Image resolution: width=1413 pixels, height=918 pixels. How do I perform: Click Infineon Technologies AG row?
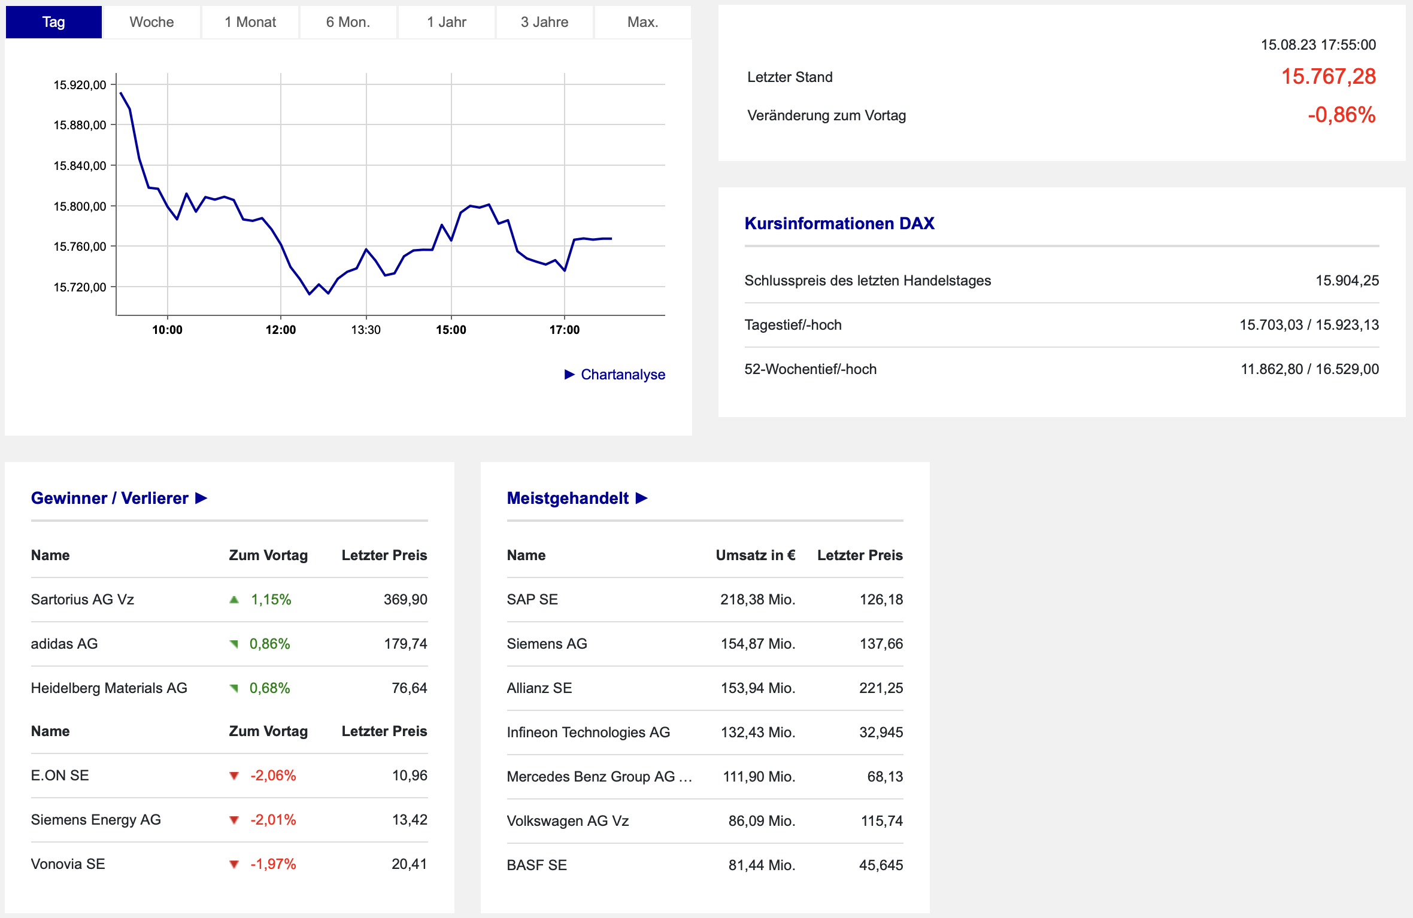(588, 732)
